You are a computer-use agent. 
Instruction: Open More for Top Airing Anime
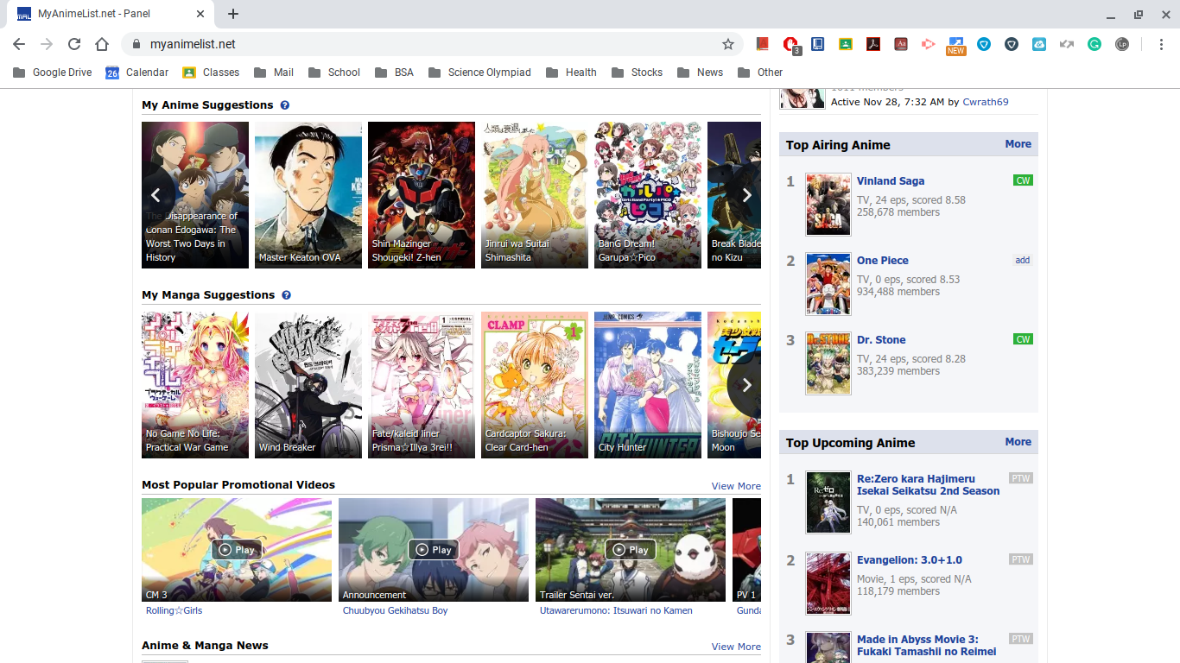(x=1018, y=144)
